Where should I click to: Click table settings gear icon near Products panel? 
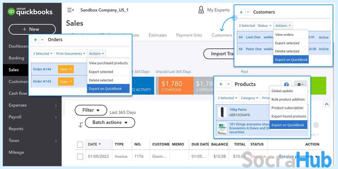(x=316, y=125)
